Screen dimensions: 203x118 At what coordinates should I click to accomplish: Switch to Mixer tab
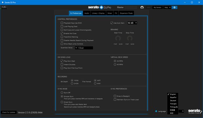click(110, 13)
